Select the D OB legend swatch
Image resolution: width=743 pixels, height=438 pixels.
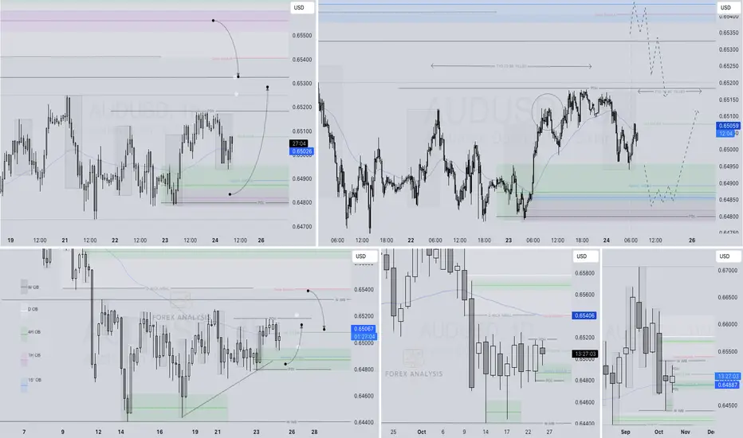pyautogui.click(x=24, y=309)
